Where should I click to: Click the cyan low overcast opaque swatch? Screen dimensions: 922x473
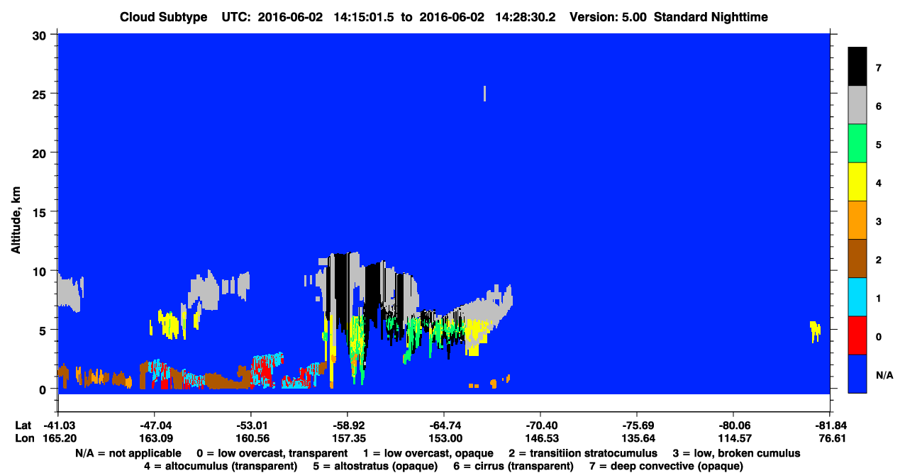(857, 297)
